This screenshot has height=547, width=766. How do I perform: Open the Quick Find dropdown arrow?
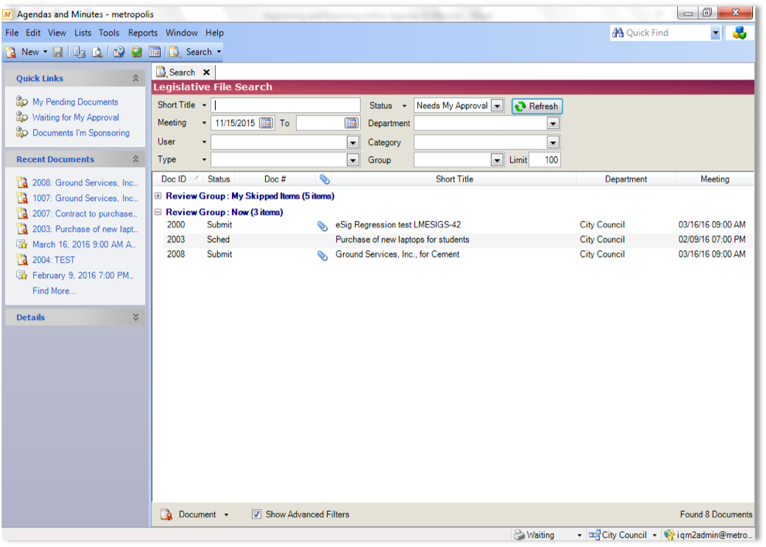715,33
